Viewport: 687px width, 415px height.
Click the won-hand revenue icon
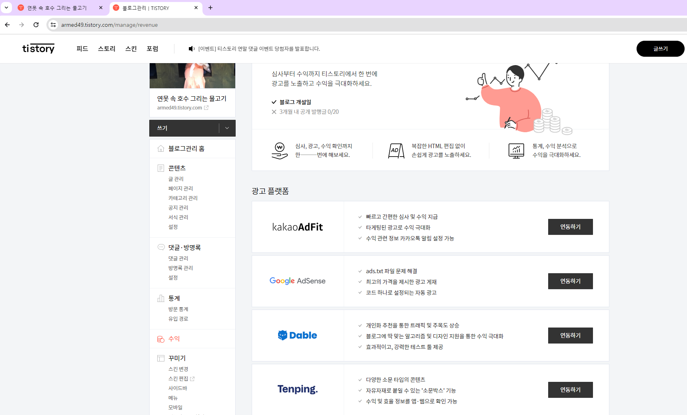(x=280, y=151)
